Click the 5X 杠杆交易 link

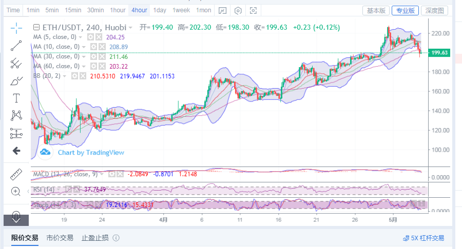coord(423,238)
